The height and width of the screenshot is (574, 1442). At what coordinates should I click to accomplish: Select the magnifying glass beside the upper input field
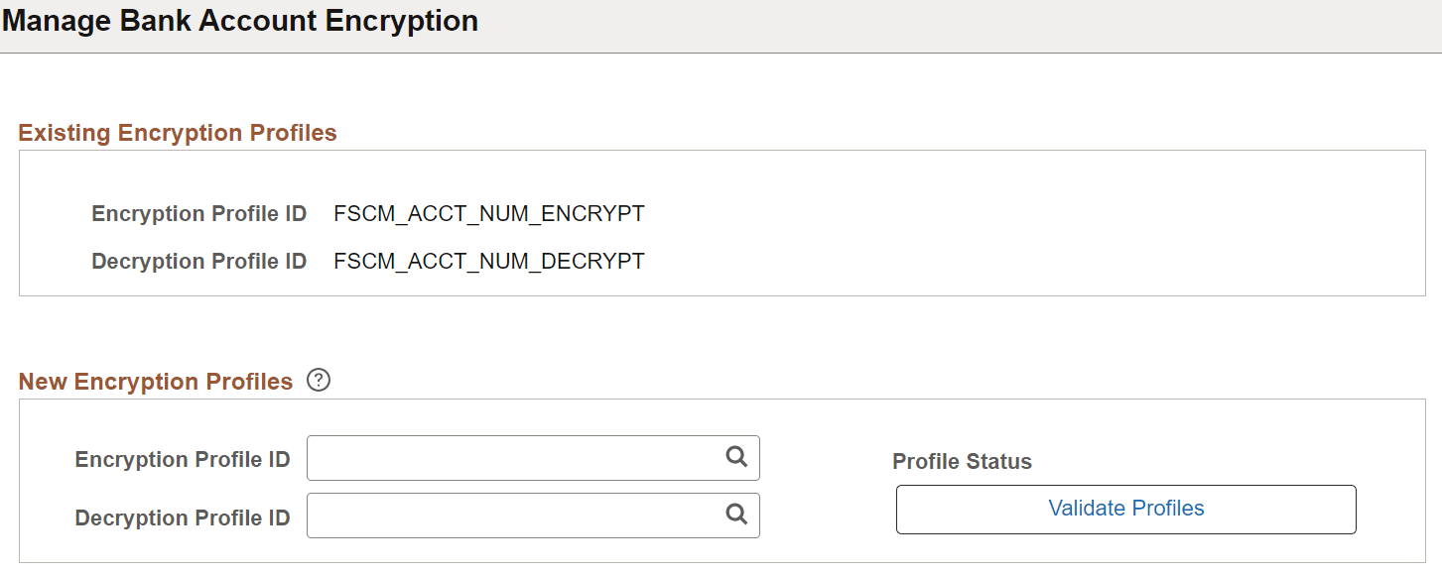[x=736, y=458]
